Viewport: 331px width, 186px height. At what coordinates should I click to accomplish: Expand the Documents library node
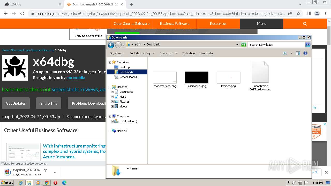pos(112,92)
